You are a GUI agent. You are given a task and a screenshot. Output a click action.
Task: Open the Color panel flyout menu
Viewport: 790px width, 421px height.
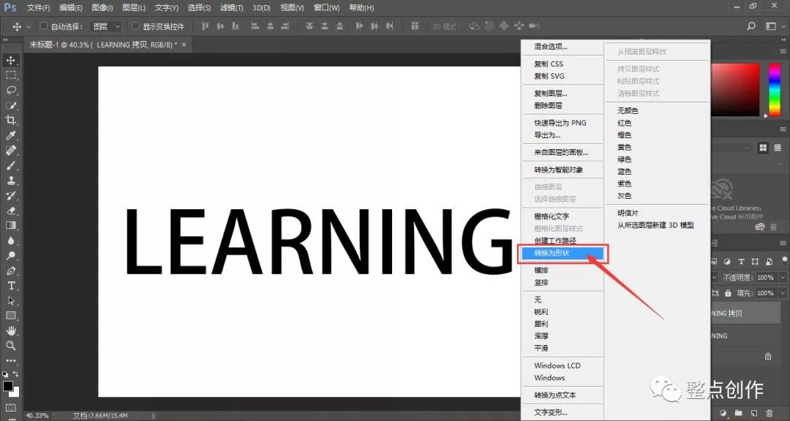coord(783,51)
